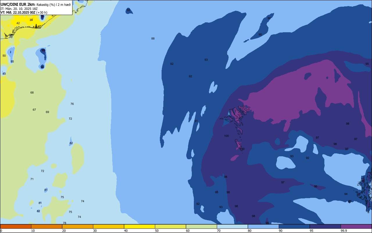Click the 90–95 medium blue legend swatch
The image size is (372, 233).
(294, 226)
